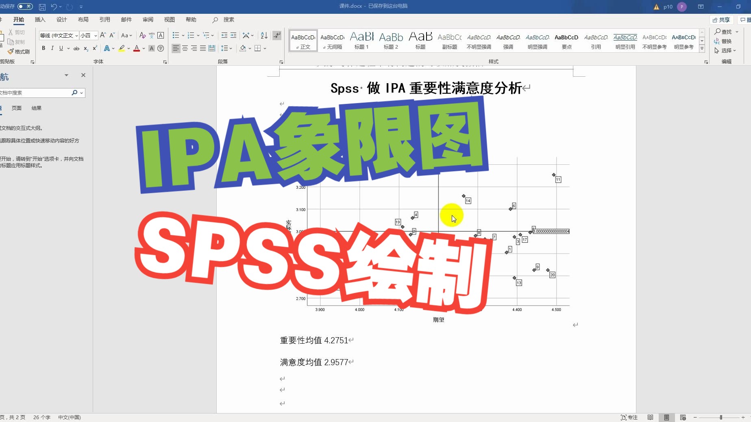Click the Center alignment icon
This screenshot has height=422, width=751.
(x=185, y=48)
